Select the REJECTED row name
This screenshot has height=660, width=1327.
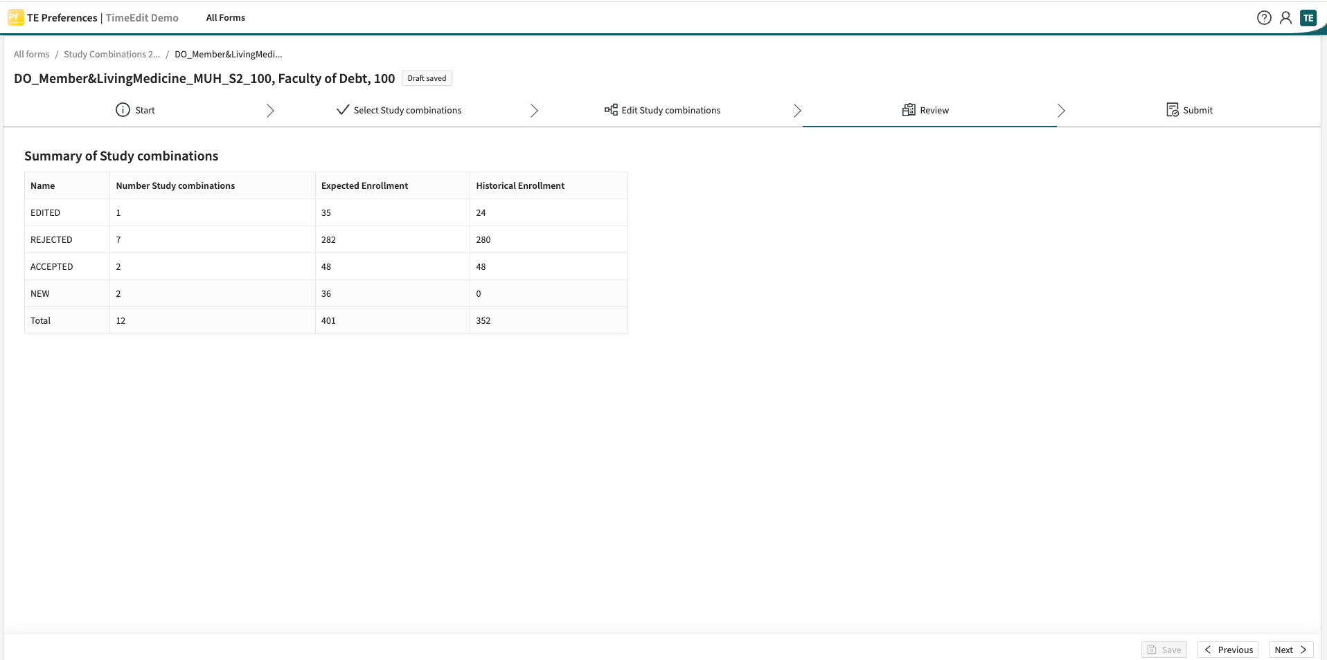tap(51, 239)
